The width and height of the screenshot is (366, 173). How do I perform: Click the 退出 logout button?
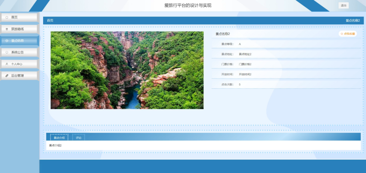[344, 5]
